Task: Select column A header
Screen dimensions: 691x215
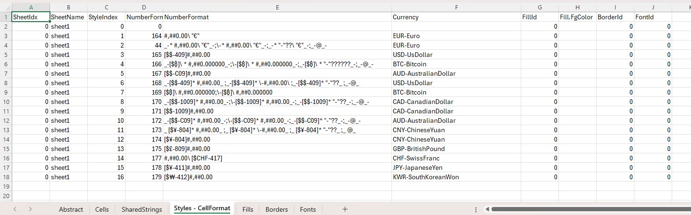Action: tap(31, 7)
